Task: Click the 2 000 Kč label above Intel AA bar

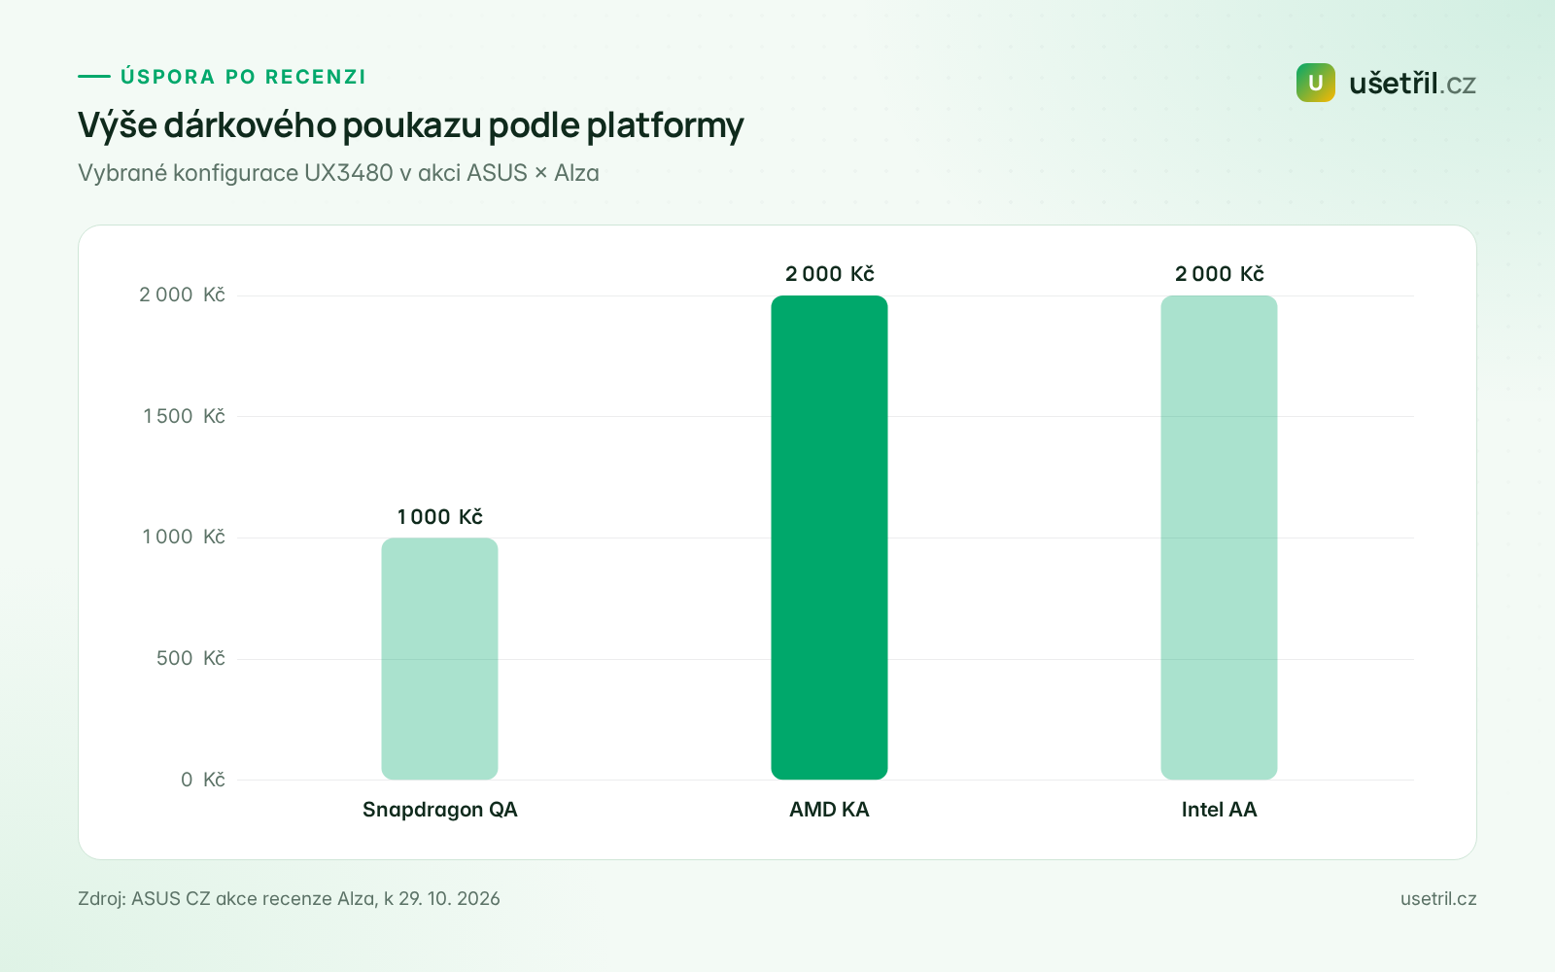Action: click(1219, 274)
